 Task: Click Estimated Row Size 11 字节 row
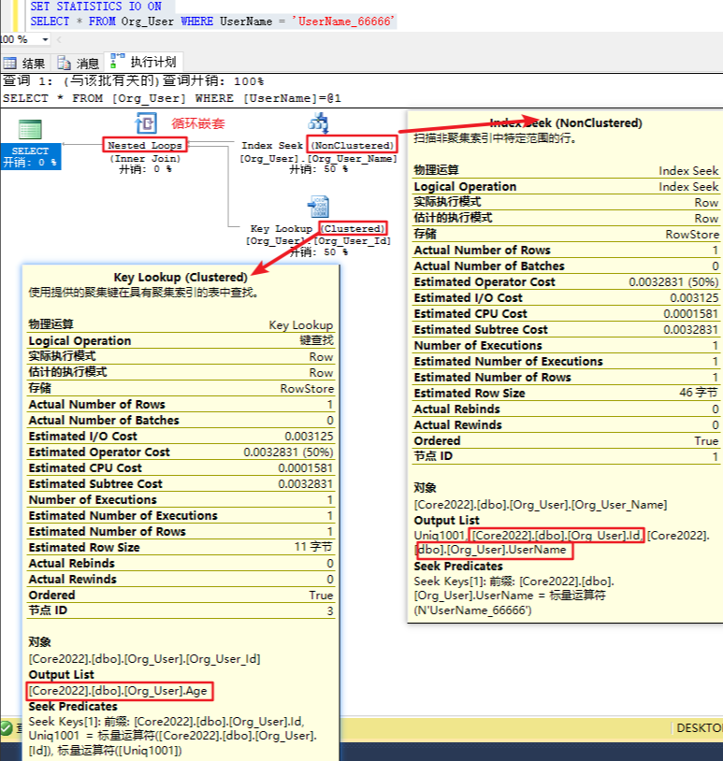181,548
